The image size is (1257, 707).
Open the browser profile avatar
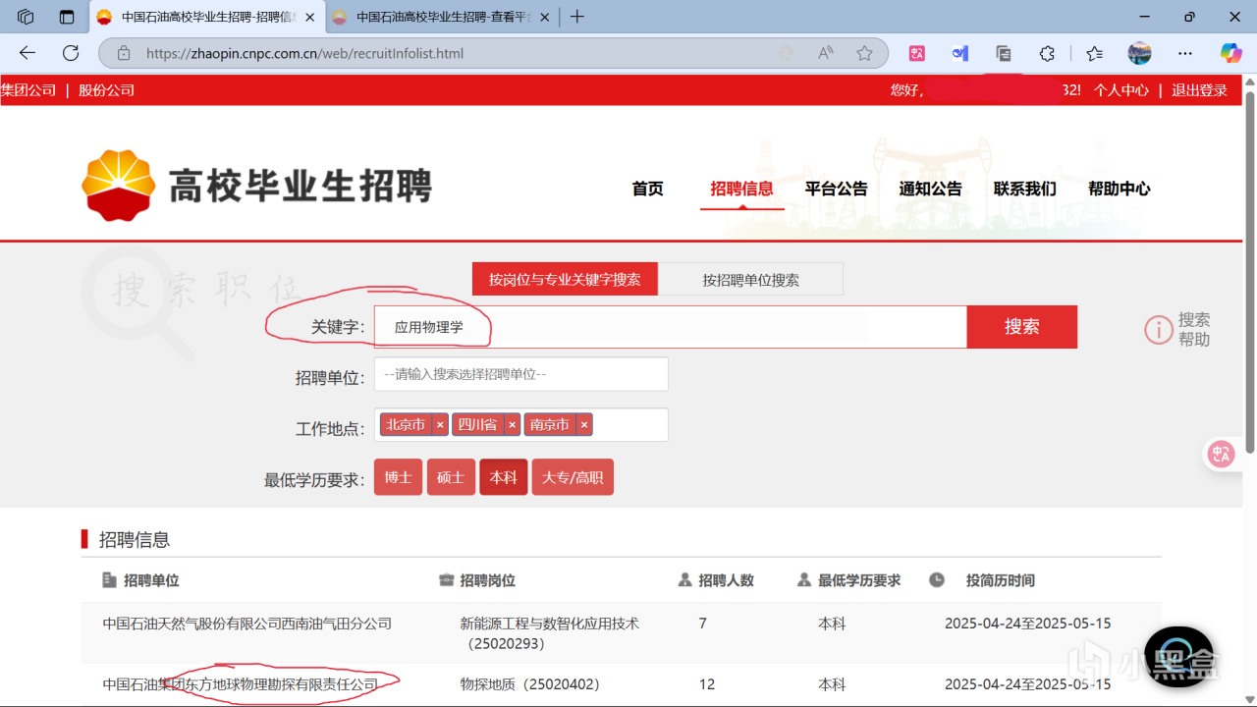pyautogui.click(x=1139, y=53)
